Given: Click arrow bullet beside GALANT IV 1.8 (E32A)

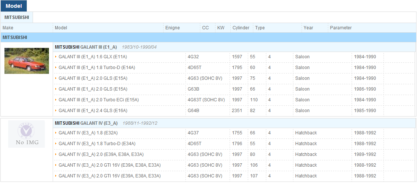Looking at the screenshot, I should pos(56,133).
